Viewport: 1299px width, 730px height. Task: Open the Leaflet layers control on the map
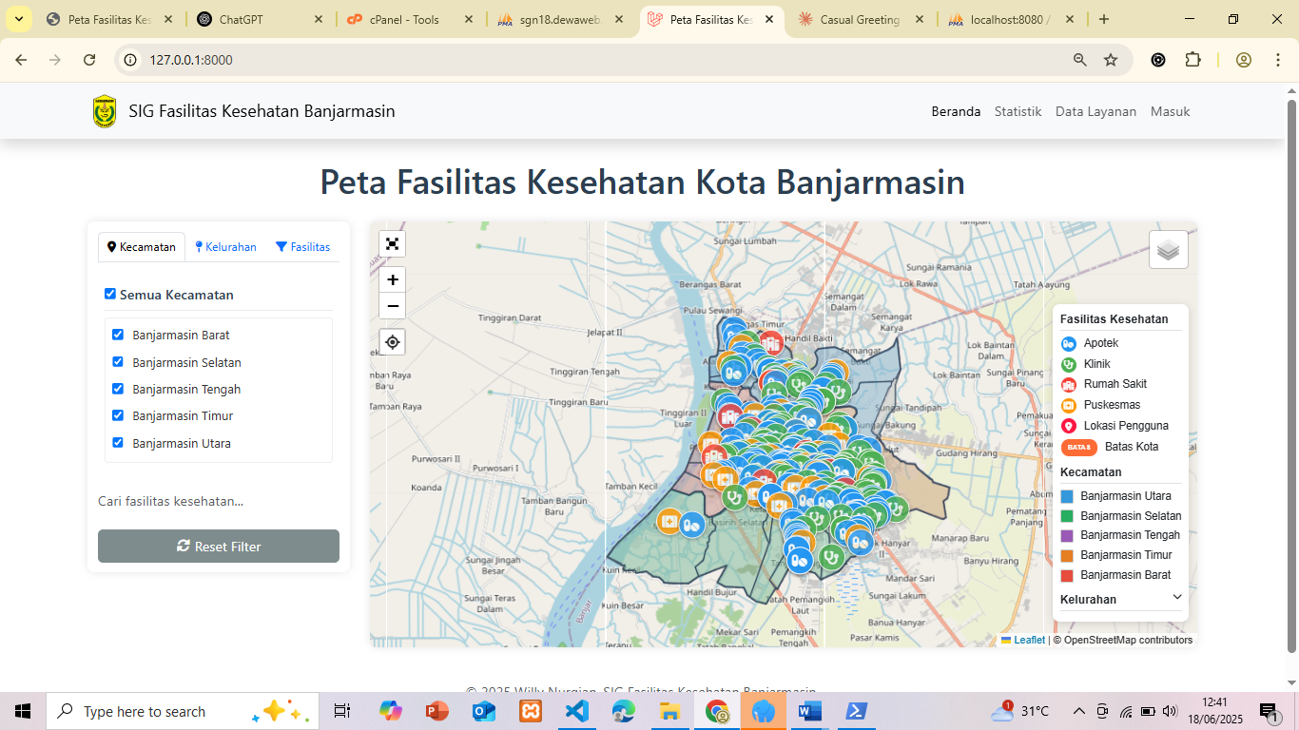1168,249
